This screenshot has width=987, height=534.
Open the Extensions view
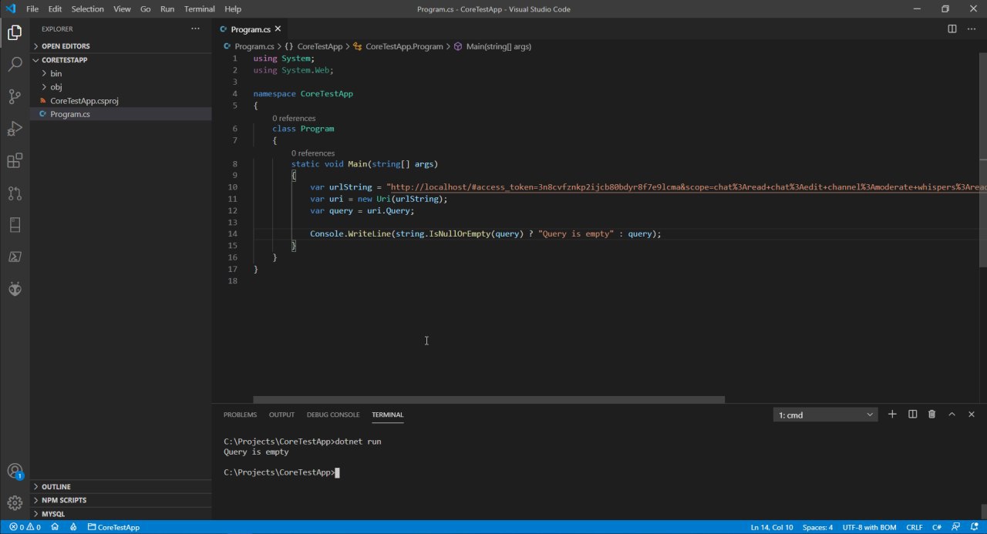point(15,161)
